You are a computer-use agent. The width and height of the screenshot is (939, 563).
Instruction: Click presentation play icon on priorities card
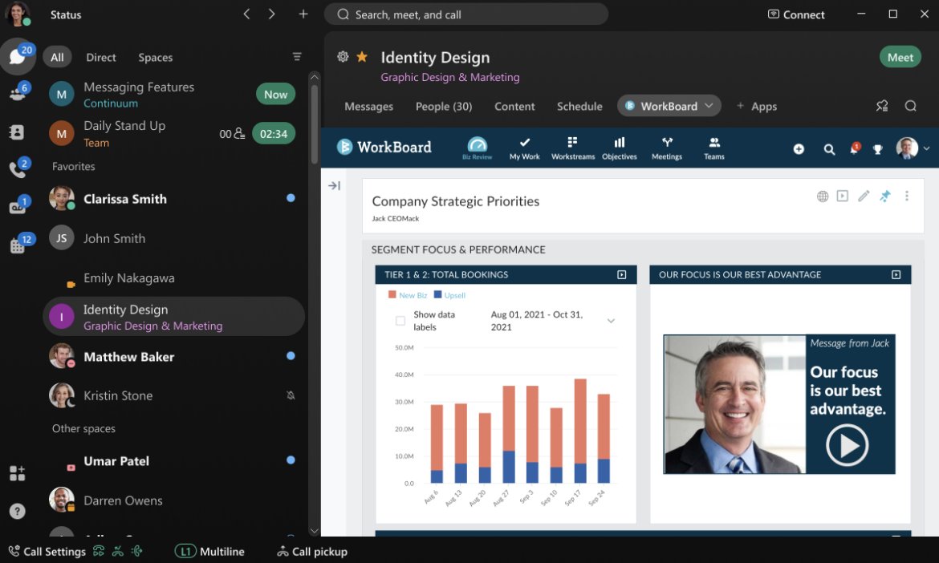tap(843, 196)
